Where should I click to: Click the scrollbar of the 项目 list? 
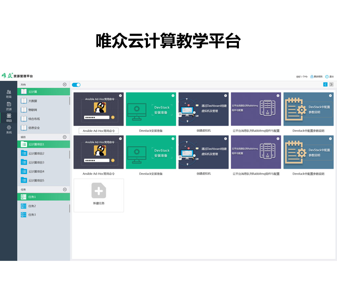click(x=69, y=154)
